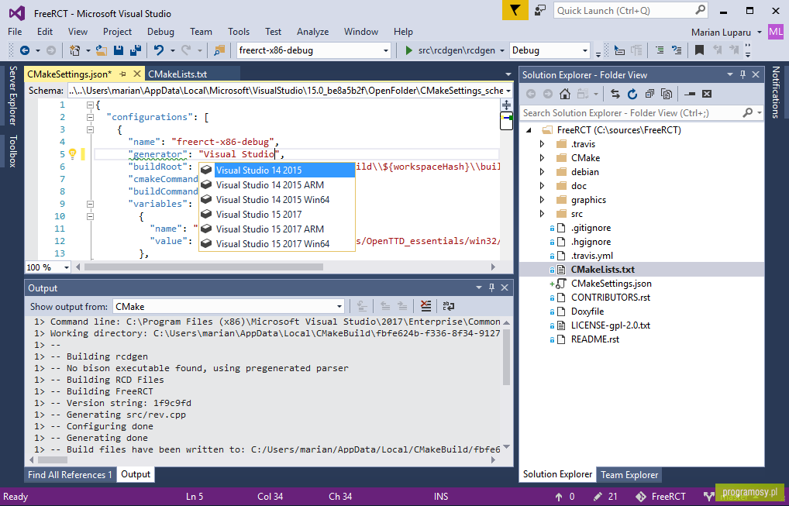Open the Toolbox side panel
The image size is (789, 506).
pos(12,151)
